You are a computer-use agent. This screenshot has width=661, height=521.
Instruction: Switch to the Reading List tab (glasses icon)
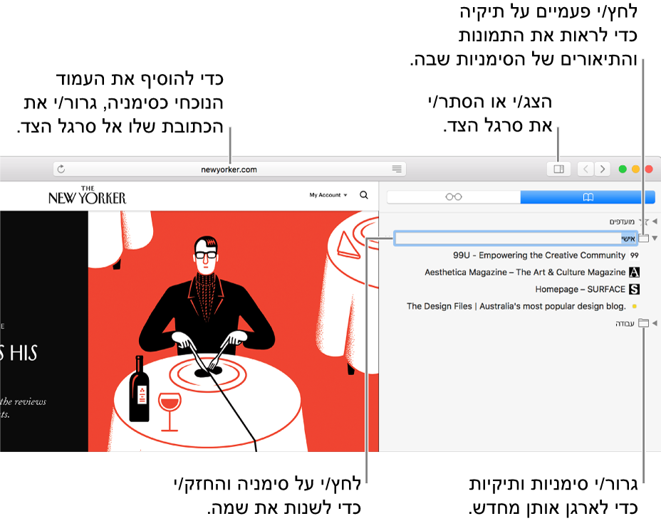click(454, 196)
